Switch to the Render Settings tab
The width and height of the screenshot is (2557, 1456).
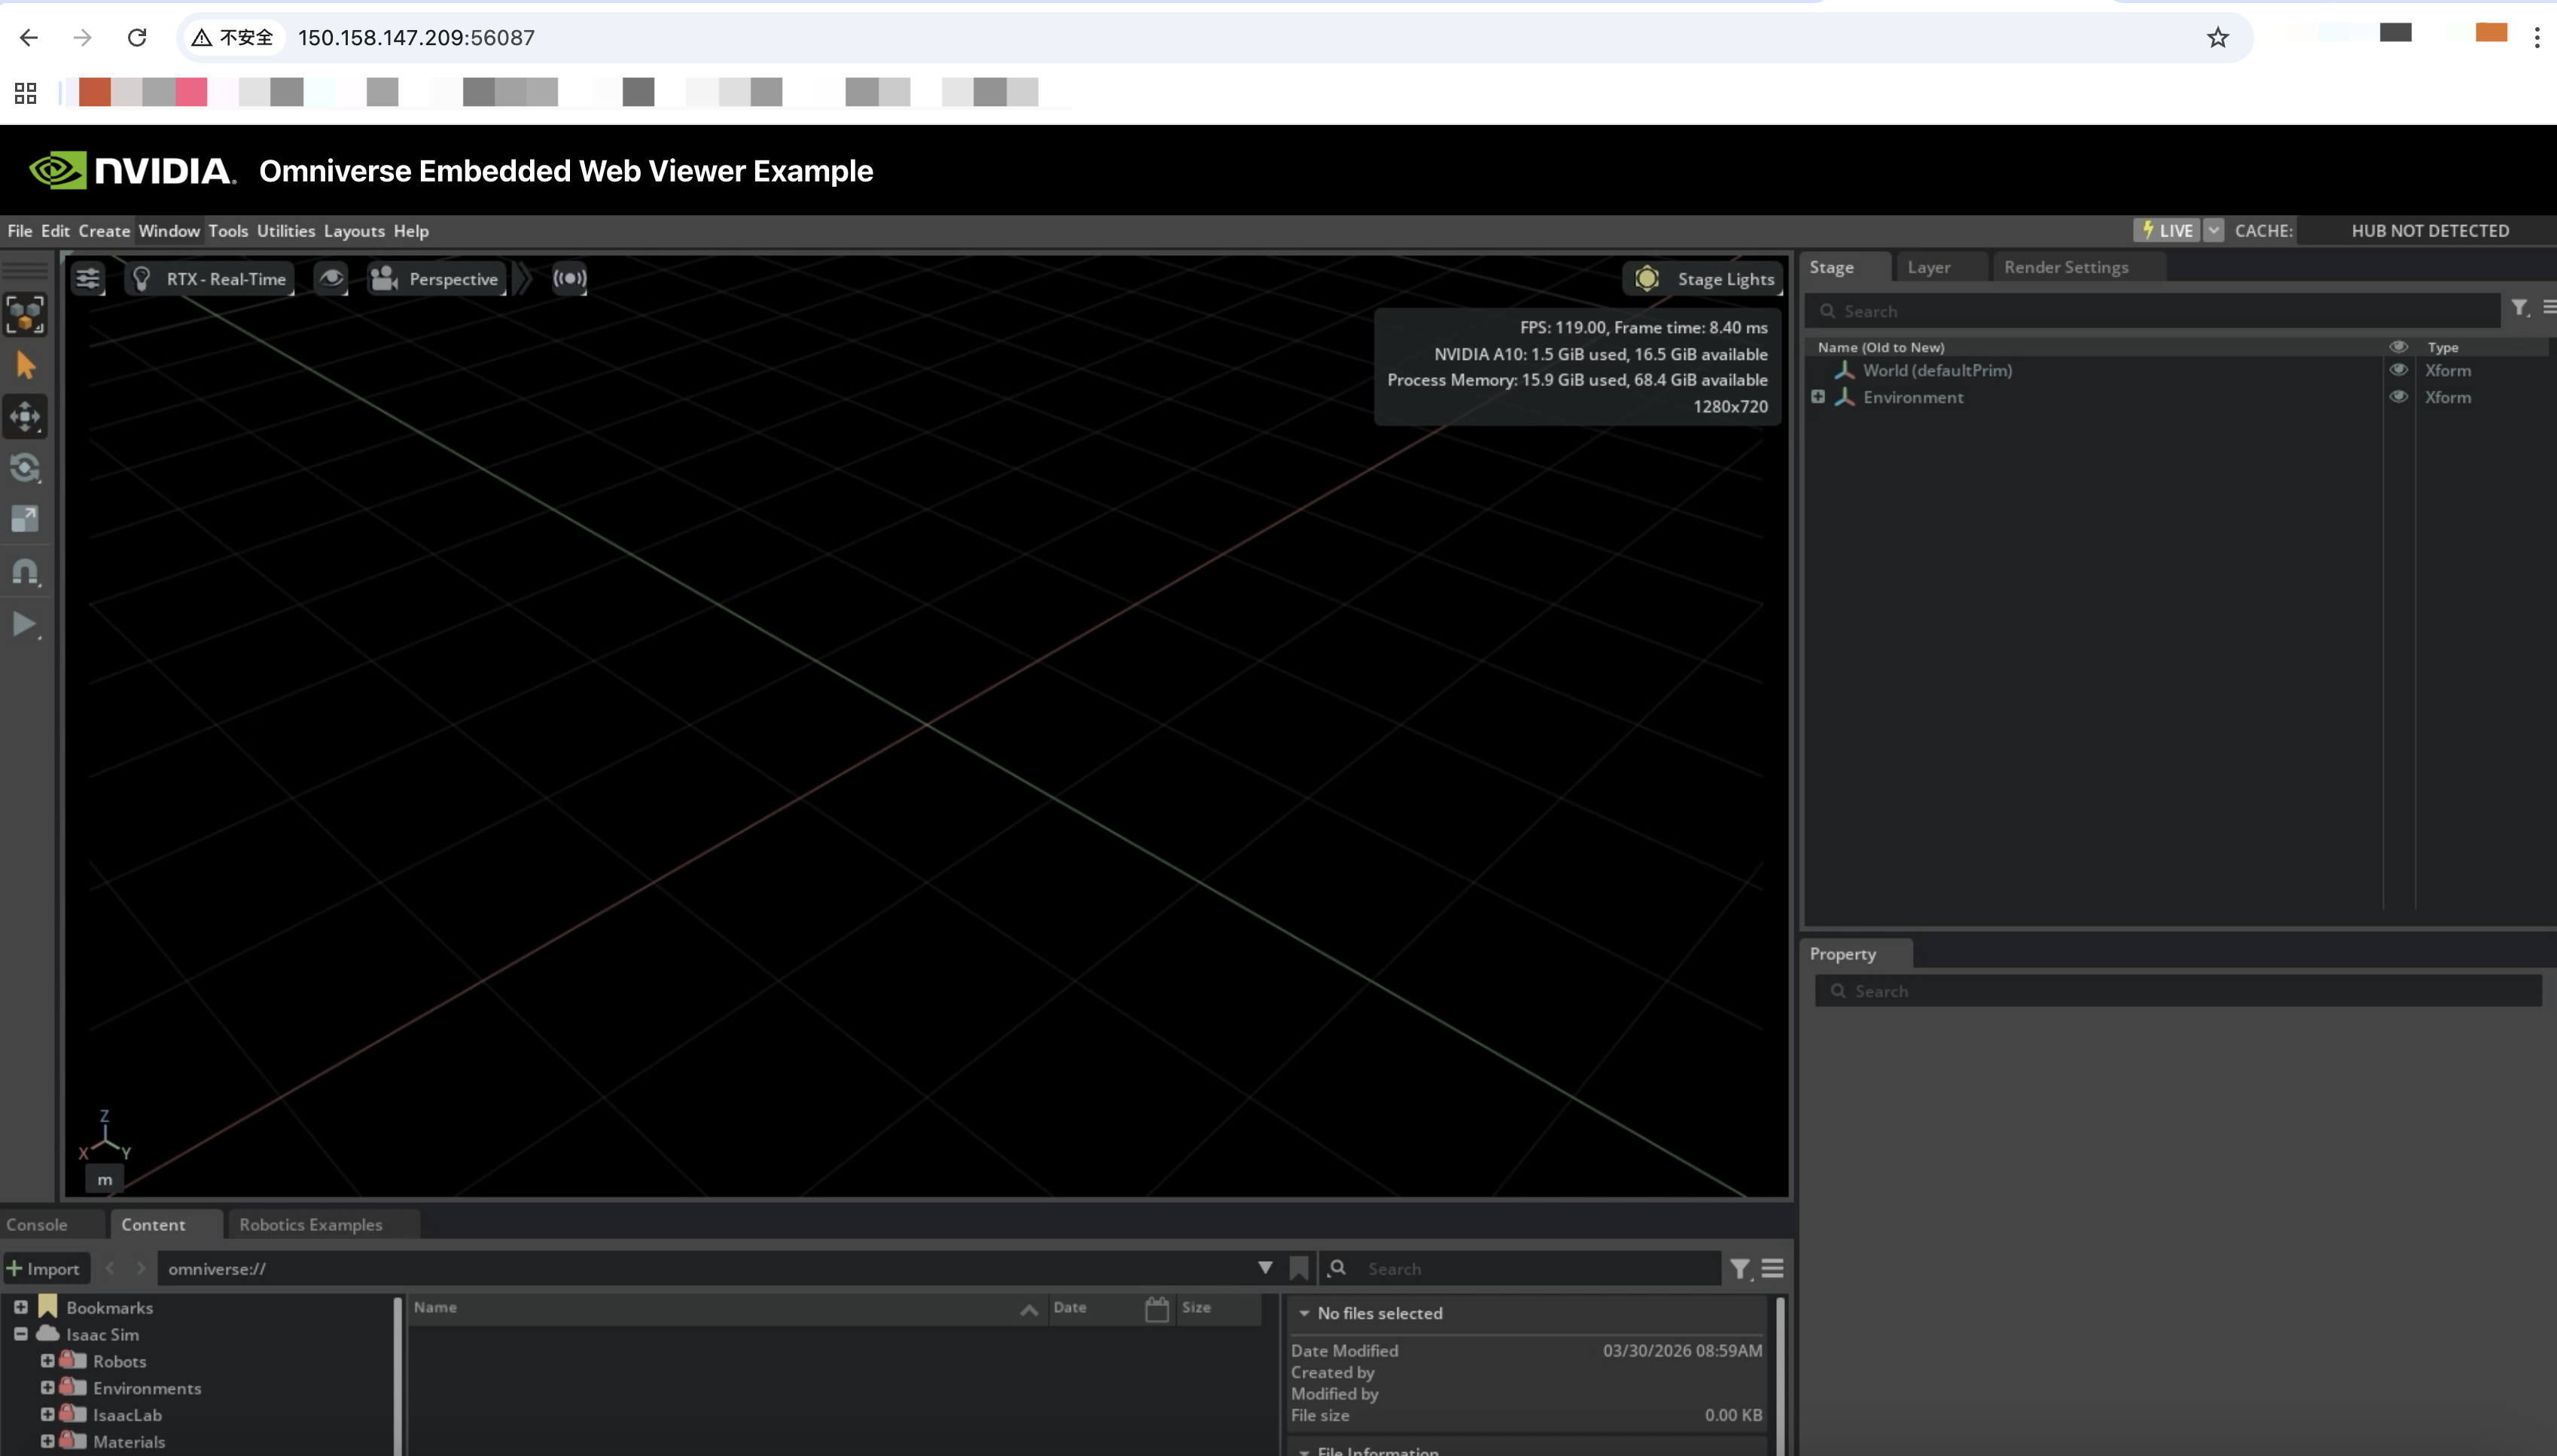pyautogui.click(x=2066, y=267)
